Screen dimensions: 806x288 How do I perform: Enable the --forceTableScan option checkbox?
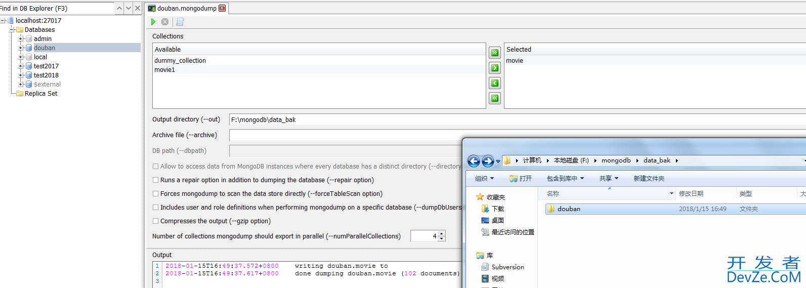point(155,193)
